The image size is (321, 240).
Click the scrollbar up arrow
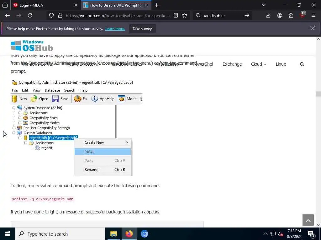pyautogui.click(x=318, y=39)
